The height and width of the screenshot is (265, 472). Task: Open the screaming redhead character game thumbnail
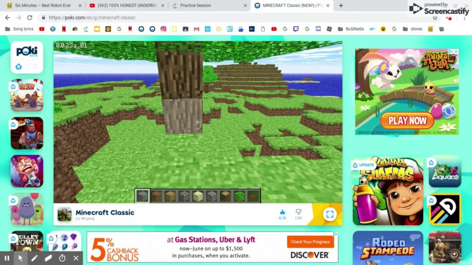27,171
